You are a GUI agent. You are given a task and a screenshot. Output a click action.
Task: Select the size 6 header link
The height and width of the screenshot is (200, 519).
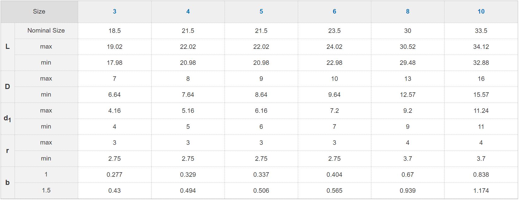(x=334, y=11)
